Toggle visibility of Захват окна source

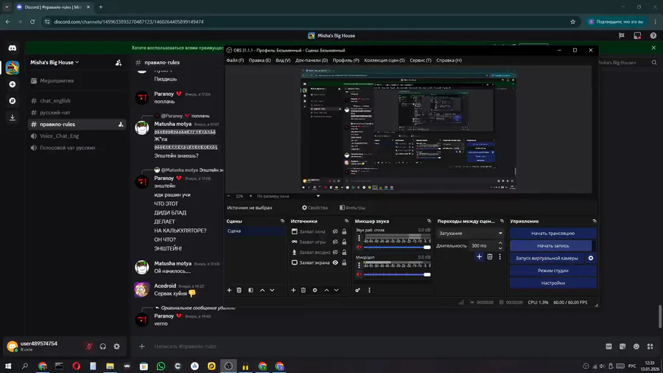(335, 231)
